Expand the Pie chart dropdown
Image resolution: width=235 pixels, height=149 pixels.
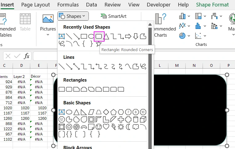[189, 36]
